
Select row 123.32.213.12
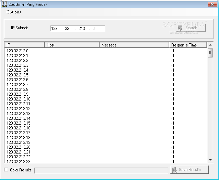point(106,109)
